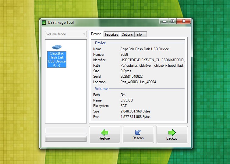Switch to the Favorites tab
Screen dimensions: 230x164
click(x=111, y=34)
